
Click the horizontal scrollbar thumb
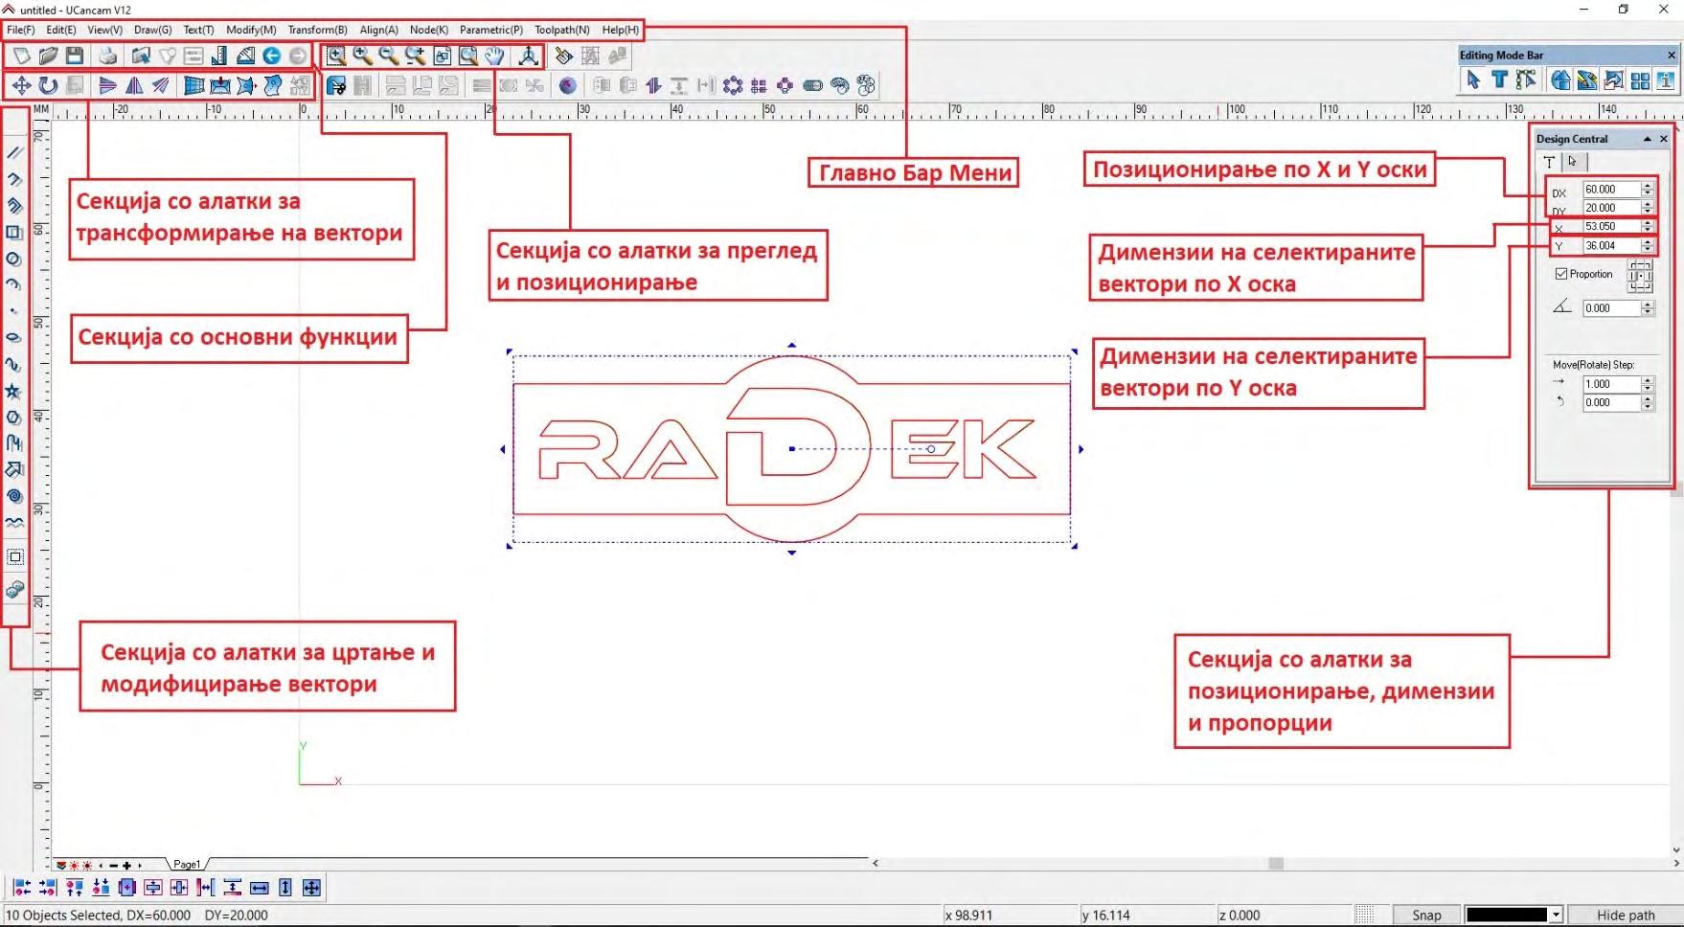(1276, 863)
